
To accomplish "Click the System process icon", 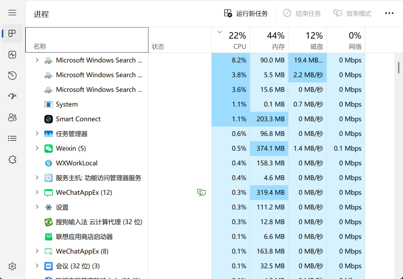I will pyautogui.click(x=48, y=104).
